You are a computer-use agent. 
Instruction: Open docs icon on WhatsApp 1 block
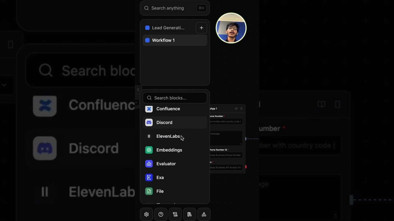tap(236, 109)
